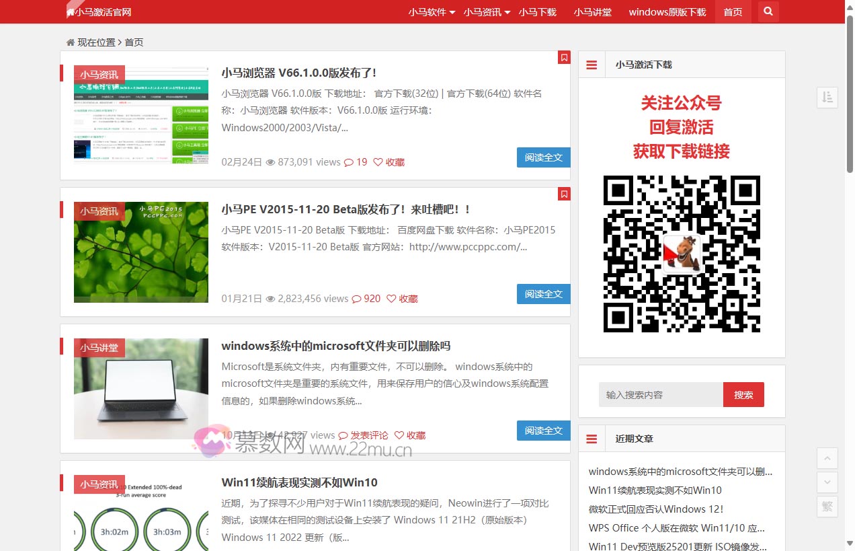Click 阅读全文 on the 小马浏览器 article
This screenshot has height=551, width=855.
tap(543, 157)
